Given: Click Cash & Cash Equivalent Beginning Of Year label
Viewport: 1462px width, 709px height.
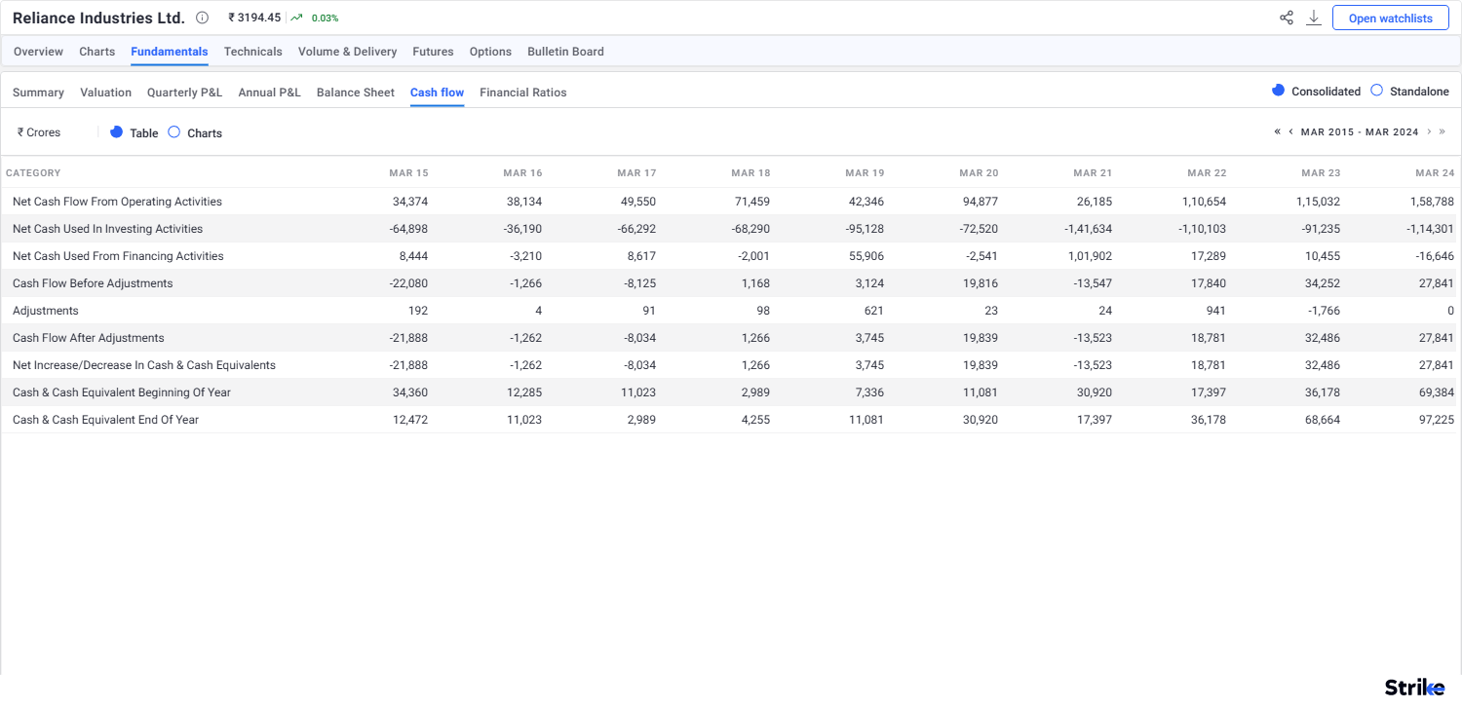Looking at the screenshot, I should 122,392.
